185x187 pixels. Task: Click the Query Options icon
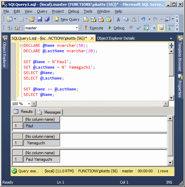[x=154, y=28]
